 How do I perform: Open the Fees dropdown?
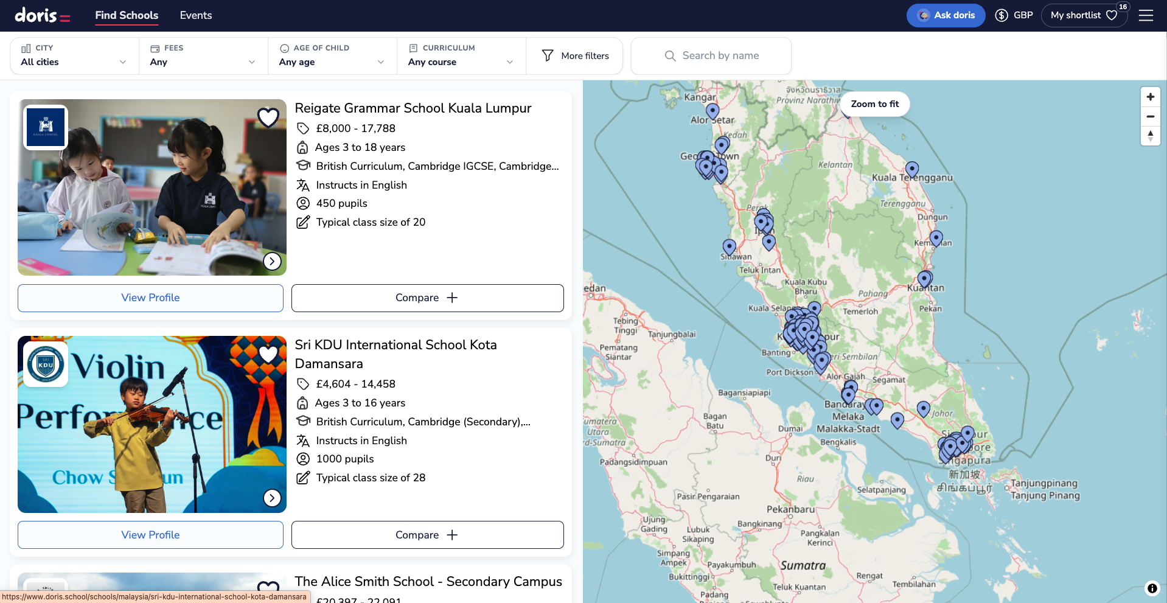coord(203,55)
